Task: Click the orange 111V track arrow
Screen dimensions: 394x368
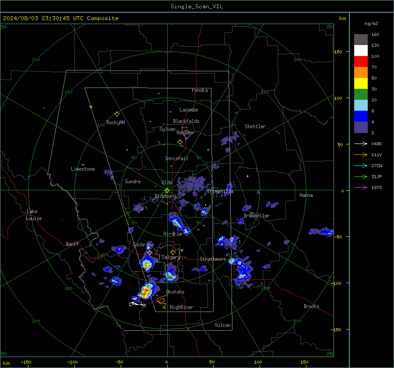Action: pyautogui.click(x=361, y=155)
